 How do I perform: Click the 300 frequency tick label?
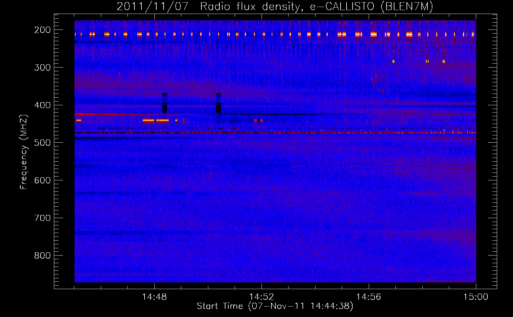[x=42, y=68]
